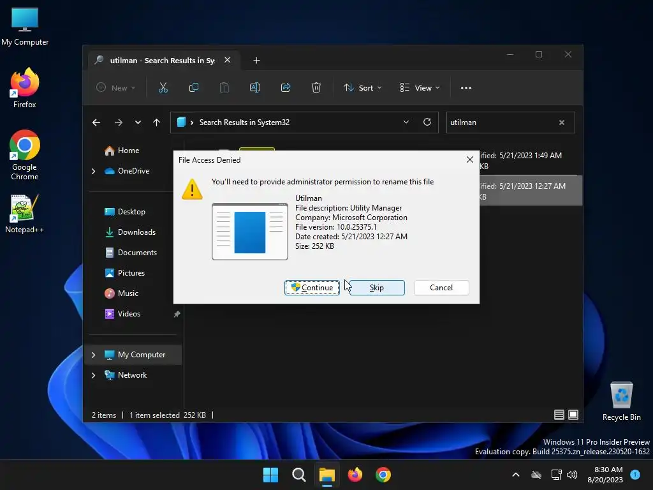The image size is (653, 490).
Task: Click My Computer desktop icon
Action: point(25,26)
